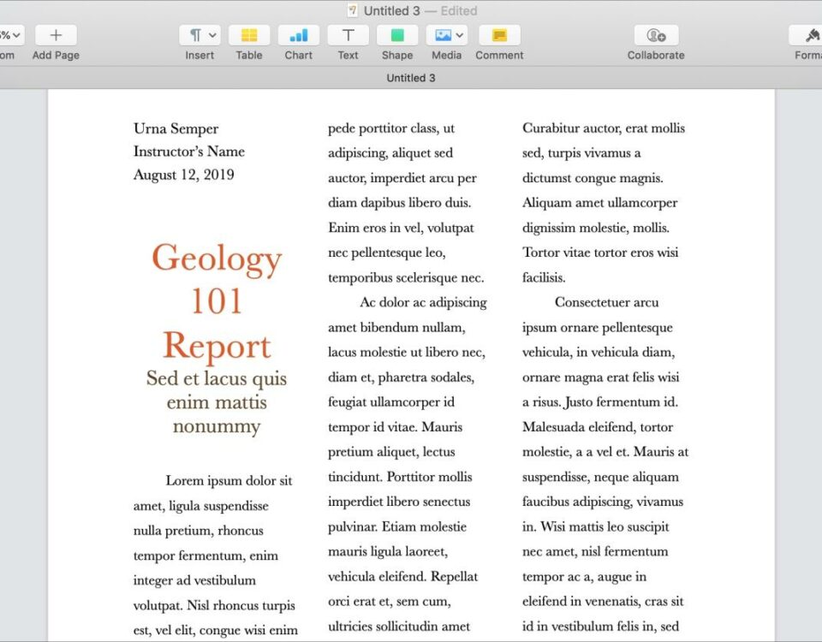This screenshot has width=822, height=642.
Task: Click the line eleifend in venenatis, cras sit
Action: [x=603, y=601]
